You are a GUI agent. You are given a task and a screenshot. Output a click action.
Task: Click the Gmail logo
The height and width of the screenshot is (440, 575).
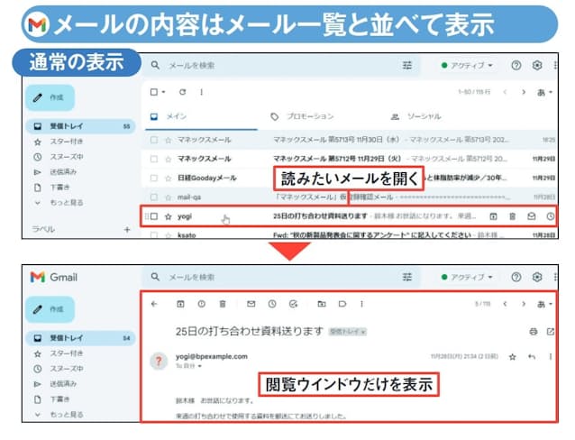pos(53,277)
